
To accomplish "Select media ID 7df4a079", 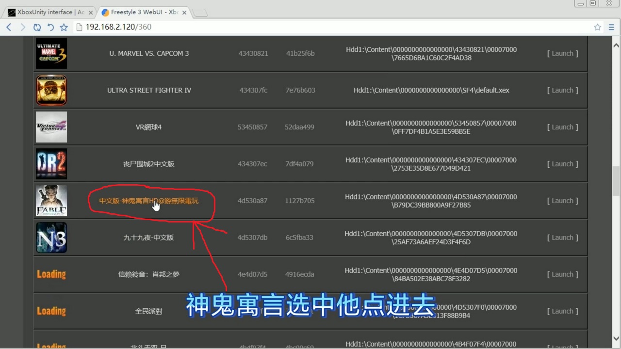I will tap(299, 164).
